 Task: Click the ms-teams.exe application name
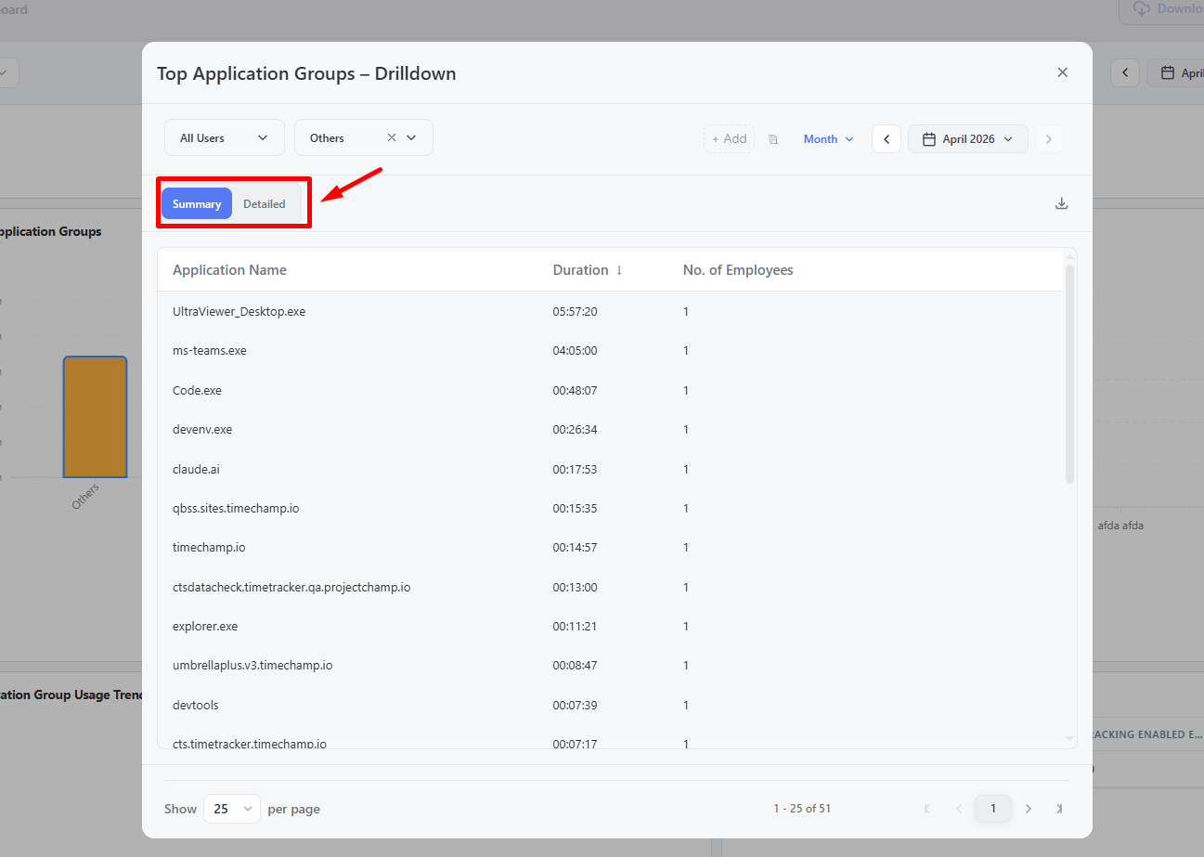(x=210, y=351)
